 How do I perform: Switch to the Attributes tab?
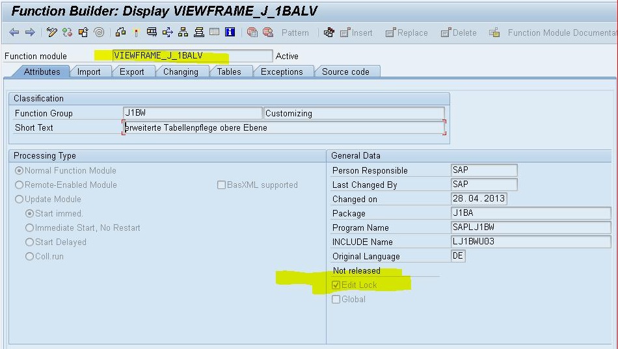42,71
